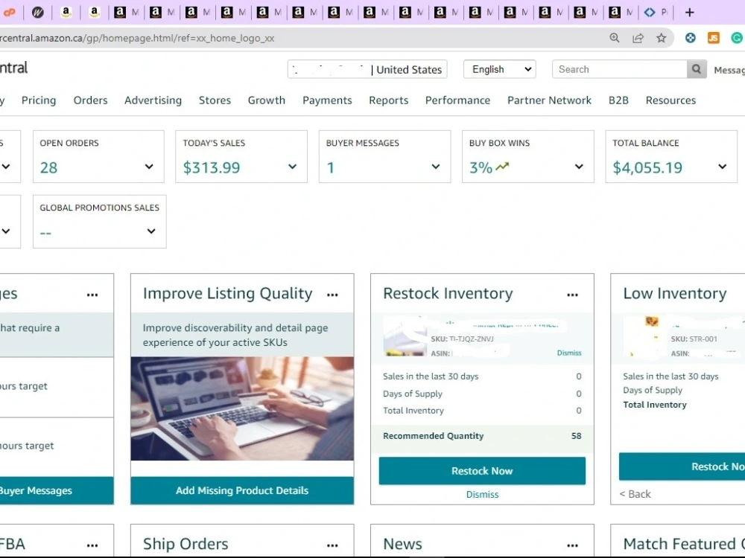Click the search magnifier button
The height and width of the screenshot is (558, 745).
coord(697,69)
